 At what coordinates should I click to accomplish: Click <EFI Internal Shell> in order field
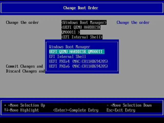point(82,37)
